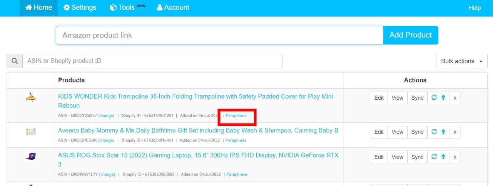Click View for the Aveeno Baby row
Screen dimensions: 493x186
tap(397, 132)
